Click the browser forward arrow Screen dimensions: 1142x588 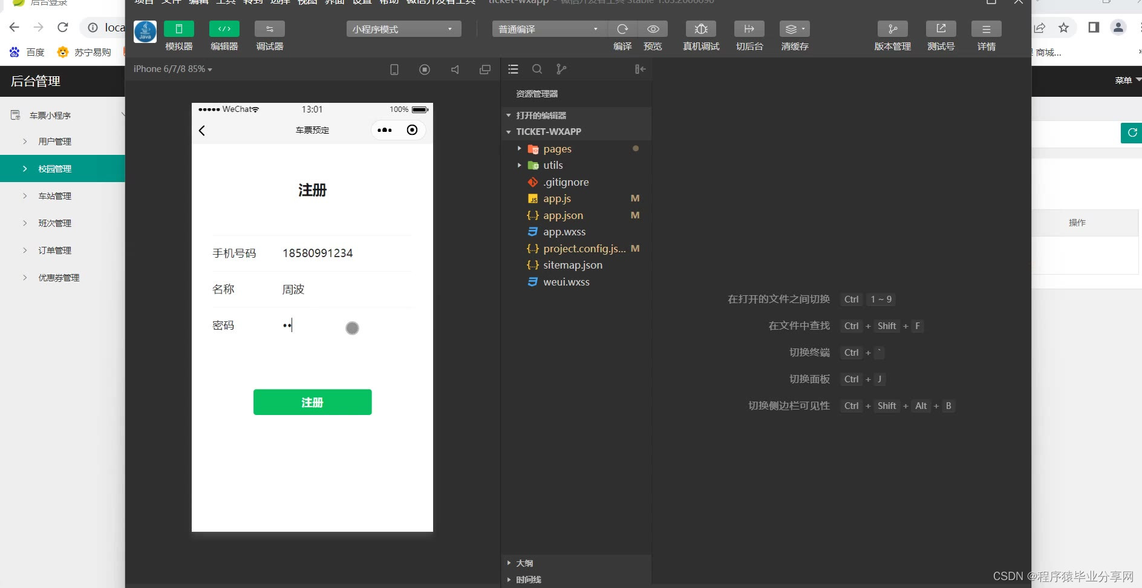pos(38,27)
